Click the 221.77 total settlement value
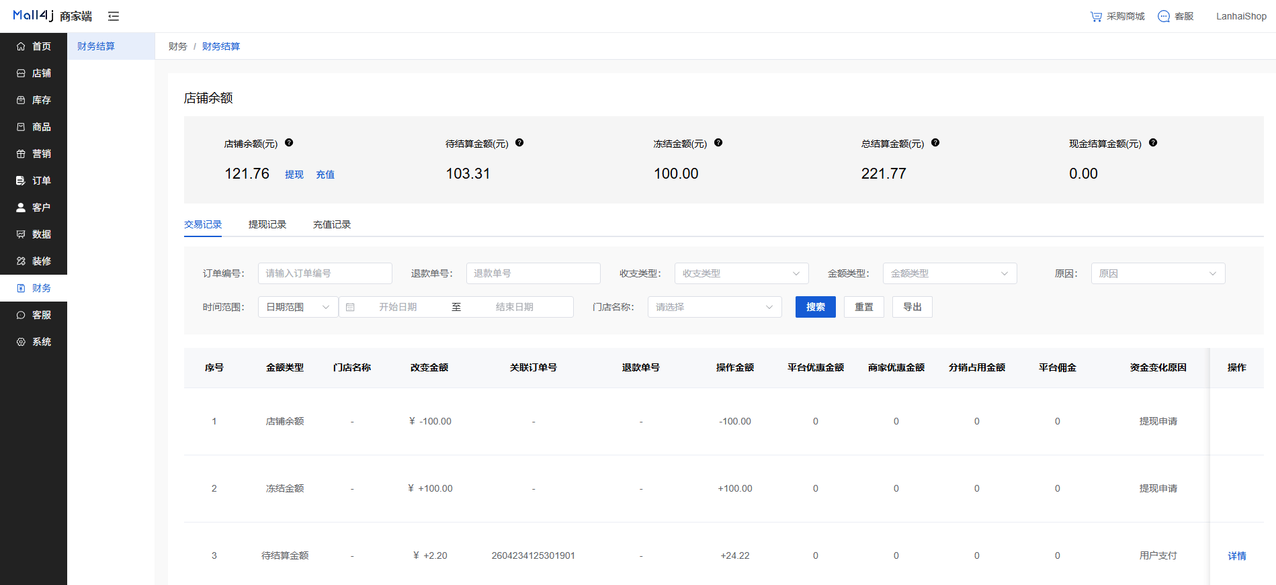Image resolution: width=1276 pixels, height=585 pixels. tap(884, 174)
